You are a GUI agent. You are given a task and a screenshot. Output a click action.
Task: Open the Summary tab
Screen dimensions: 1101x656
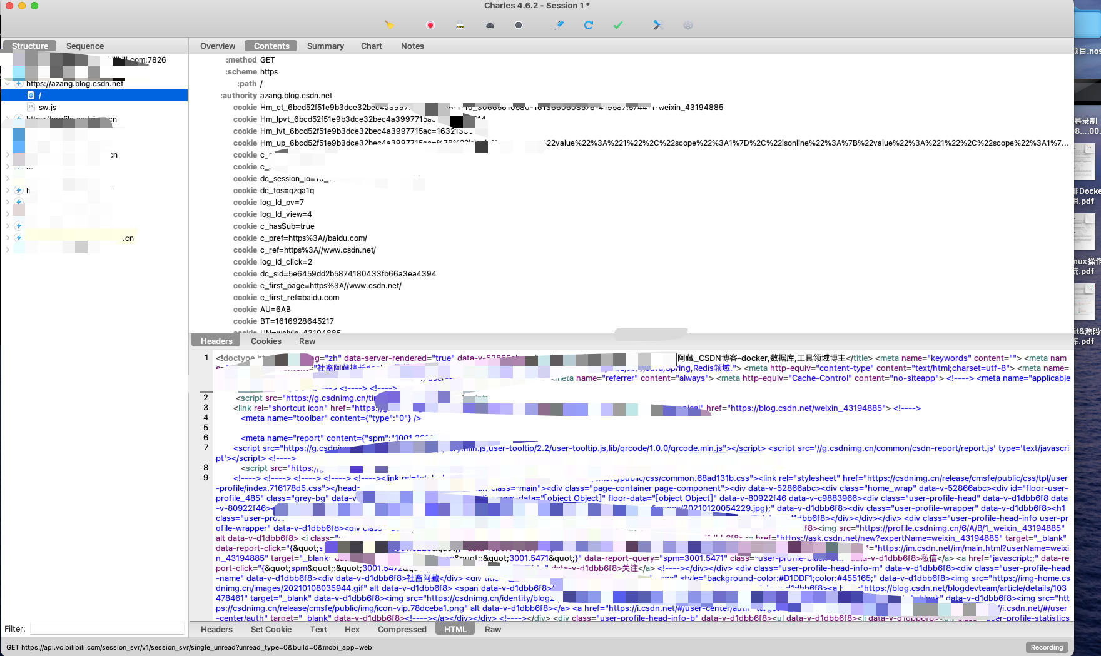click(x=325, y=46)
